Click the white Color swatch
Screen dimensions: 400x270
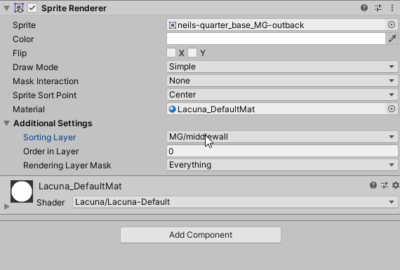tap(276, 39)
